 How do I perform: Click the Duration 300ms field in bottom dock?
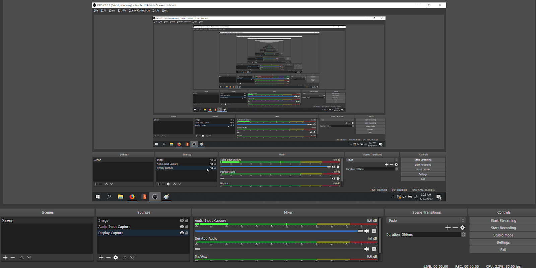pyautogui.click(x=431, y=235)
